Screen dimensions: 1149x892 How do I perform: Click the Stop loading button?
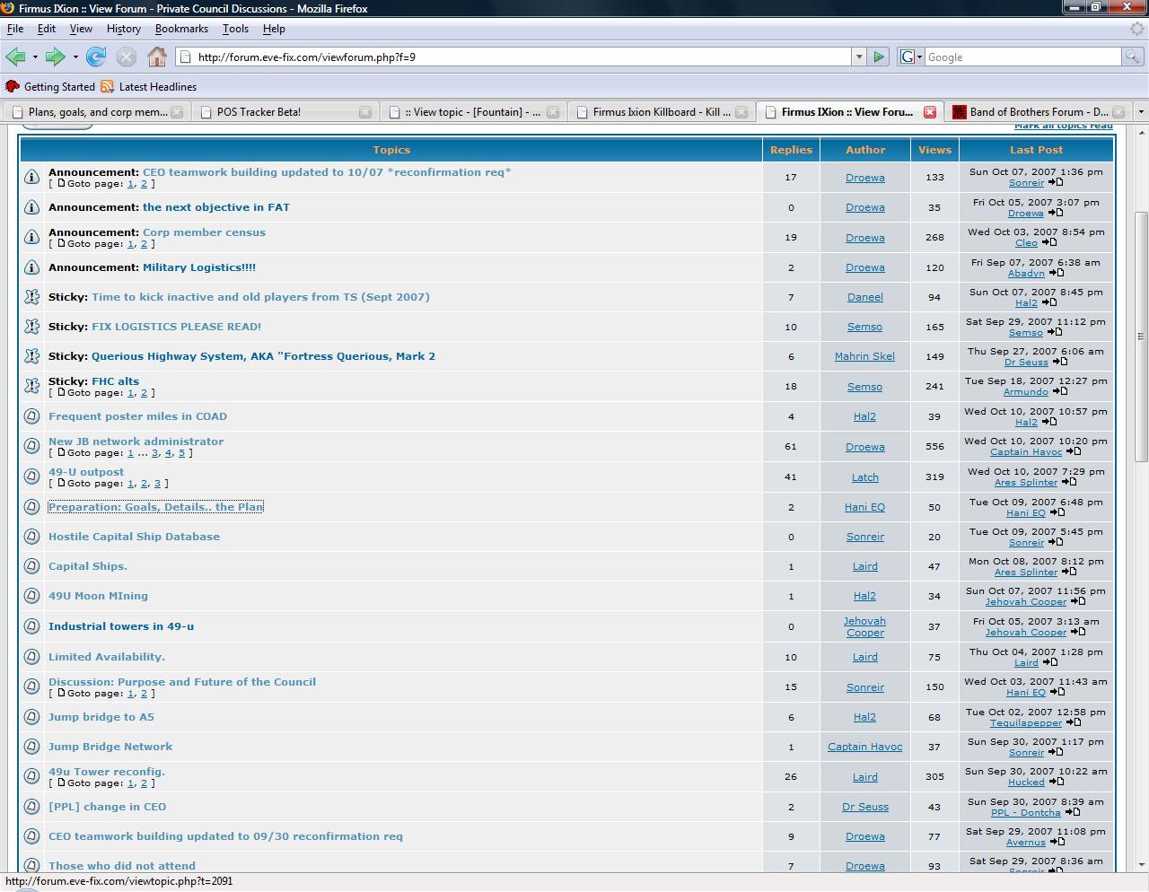(127, 57)
